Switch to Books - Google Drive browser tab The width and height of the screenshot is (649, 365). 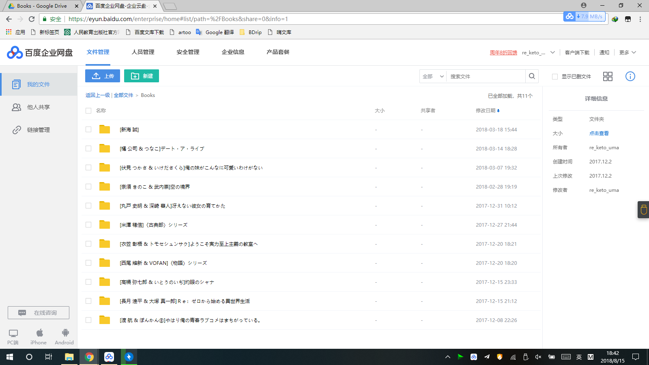pos(42,6)
